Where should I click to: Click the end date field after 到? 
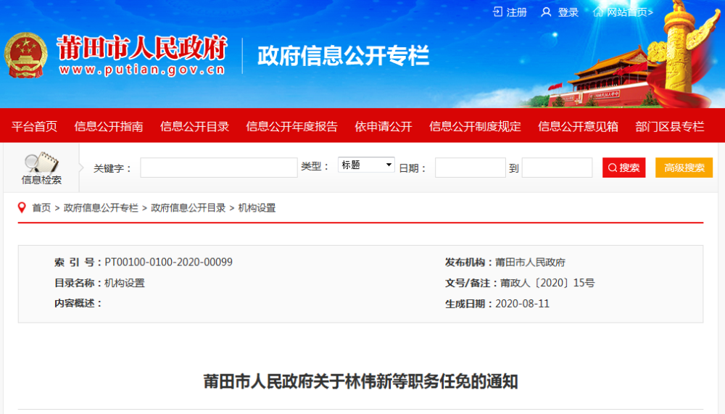[557, 167]
